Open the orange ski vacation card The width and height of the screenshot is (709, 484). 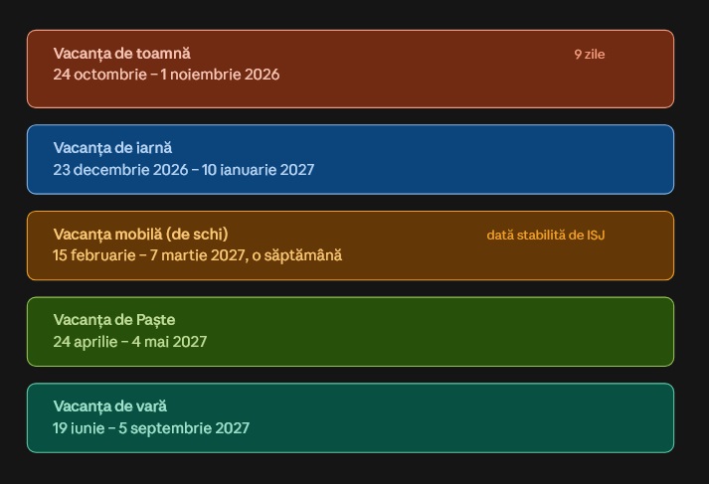tap(350, 245)
